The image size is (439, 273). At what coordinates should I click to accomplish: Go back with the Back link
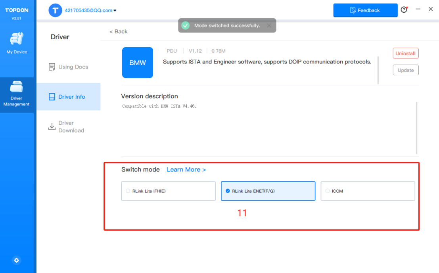coord(118,32)
